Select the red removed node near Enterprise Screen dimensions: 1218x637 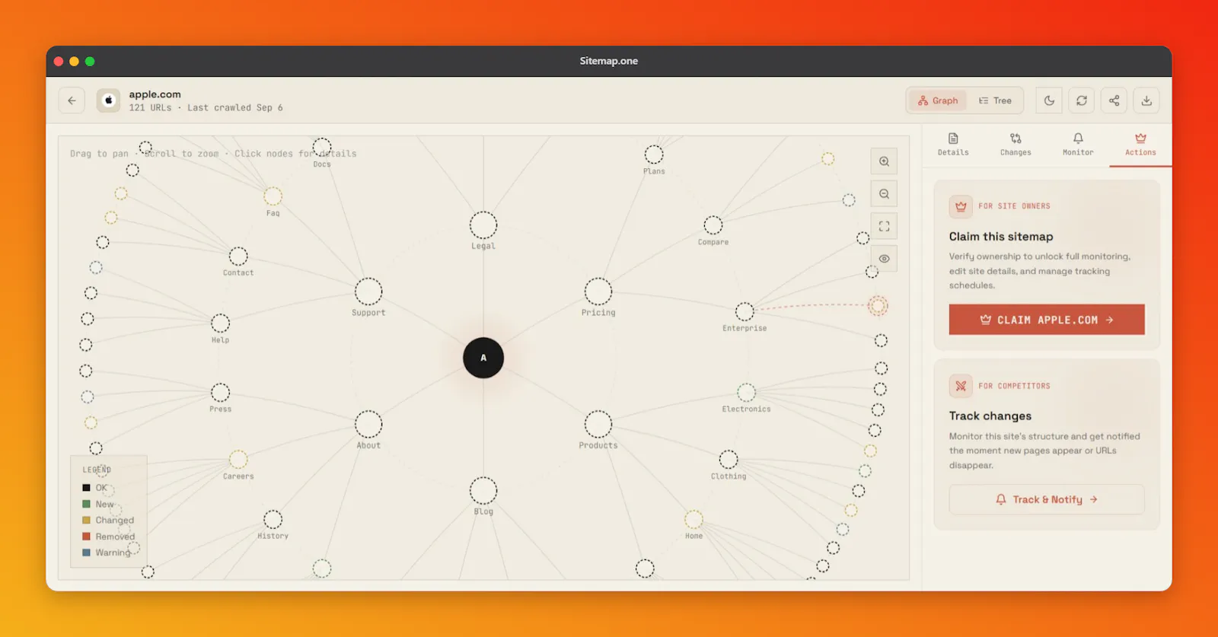click(878, 306)
